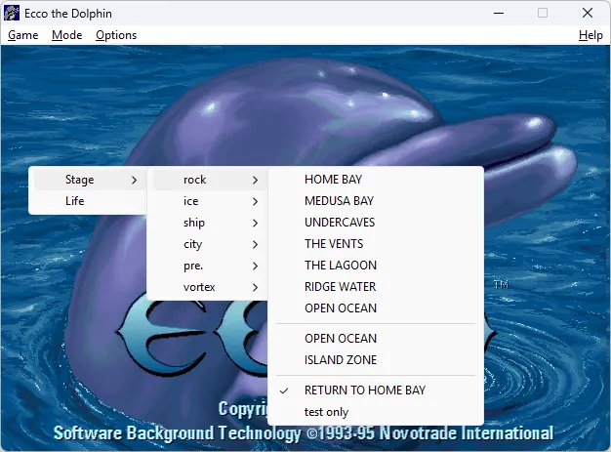The width and height of the screenshot is (611, 452).
Task: Choose the ISLAND ZONE stage
Action: coord(376,359)
